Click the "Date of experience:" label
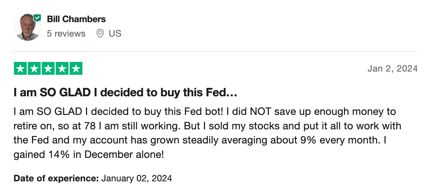Viewport: 431px width, 190px height. (x=56, y=178)
